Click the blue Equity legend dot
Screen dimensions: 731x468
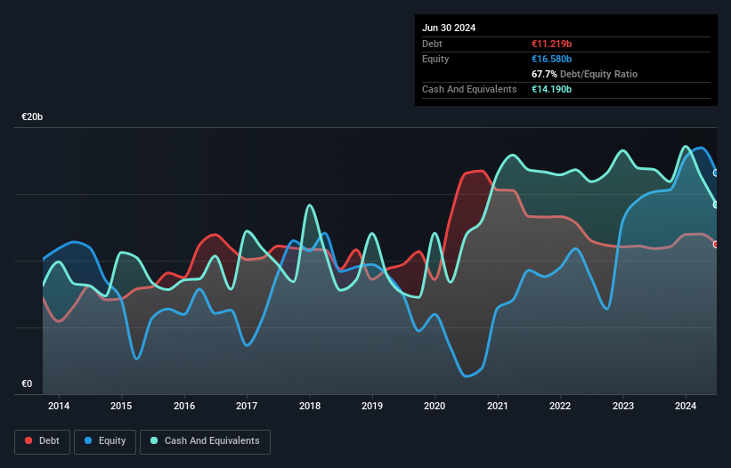tap(88, 440)
